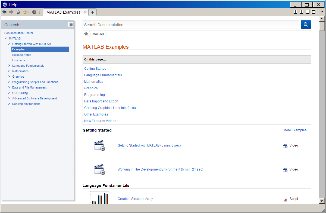
Task: Run search with the magnifying glass button
Action: [306, 25]
